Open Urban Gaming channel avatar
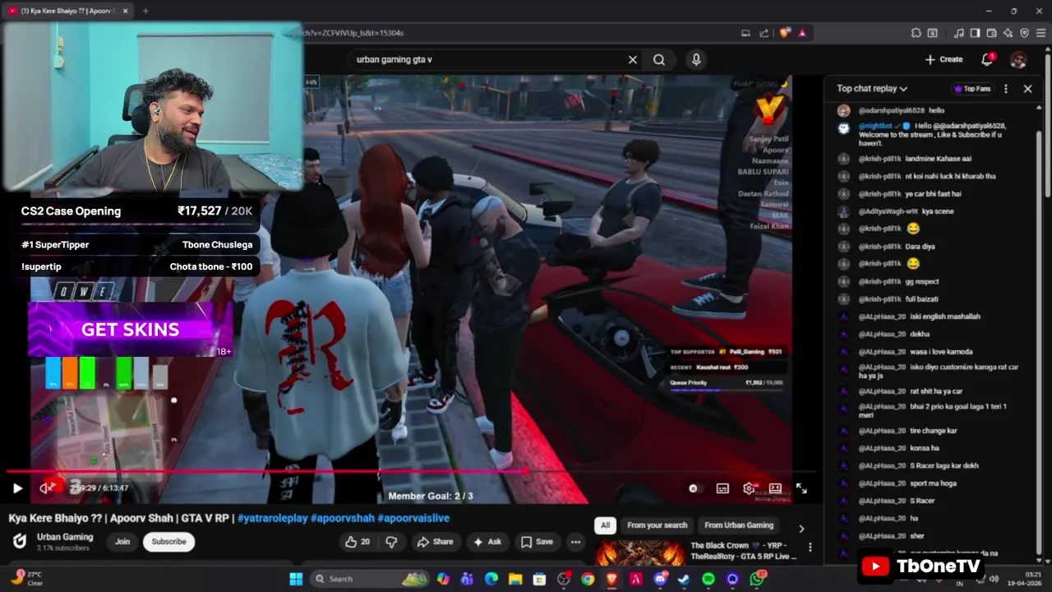 tap(19, 541)
